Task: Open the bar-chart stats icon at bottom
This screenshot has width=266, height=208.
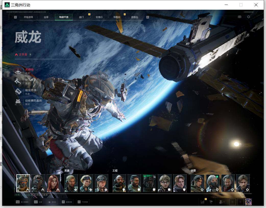Action: (x=202, y=202)
